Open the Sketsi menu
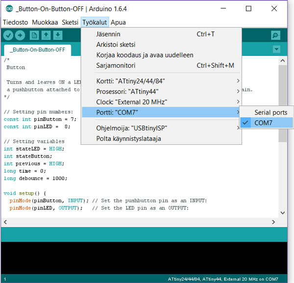Image resolution: width=294 pixels, height=283 pixels. tap(70, 23)
